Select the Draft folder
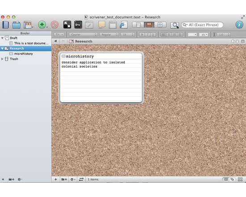 pyautogui.click(x=13, y=38)
